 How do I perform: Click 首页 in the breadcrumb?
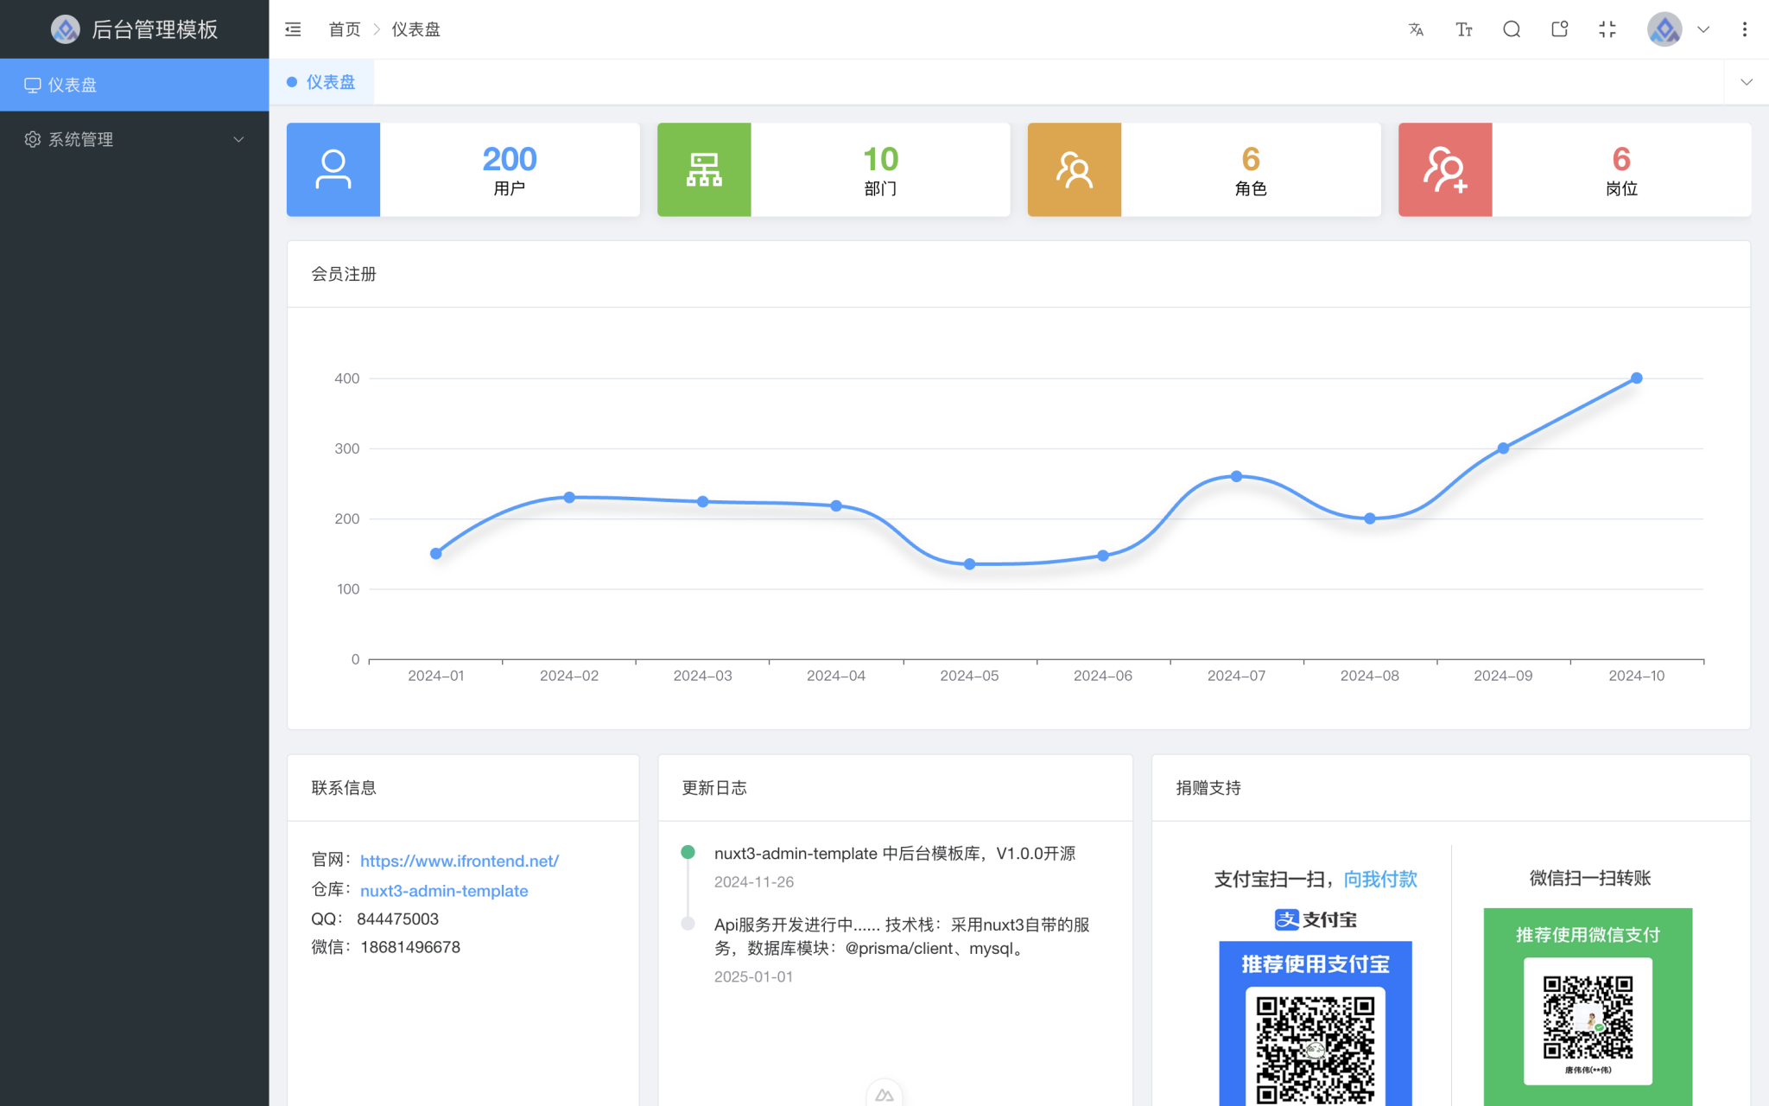(x=344, y=29)
